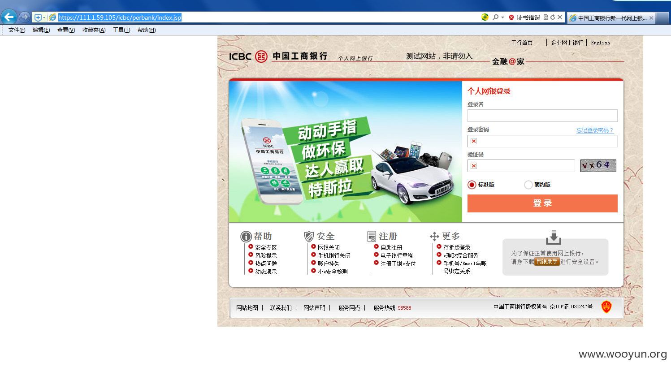Open the 小e安全检测 link

coord(333,272)
